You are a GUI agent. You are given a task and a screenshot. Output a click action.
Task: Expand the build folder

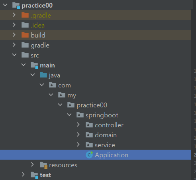[14, 35]
